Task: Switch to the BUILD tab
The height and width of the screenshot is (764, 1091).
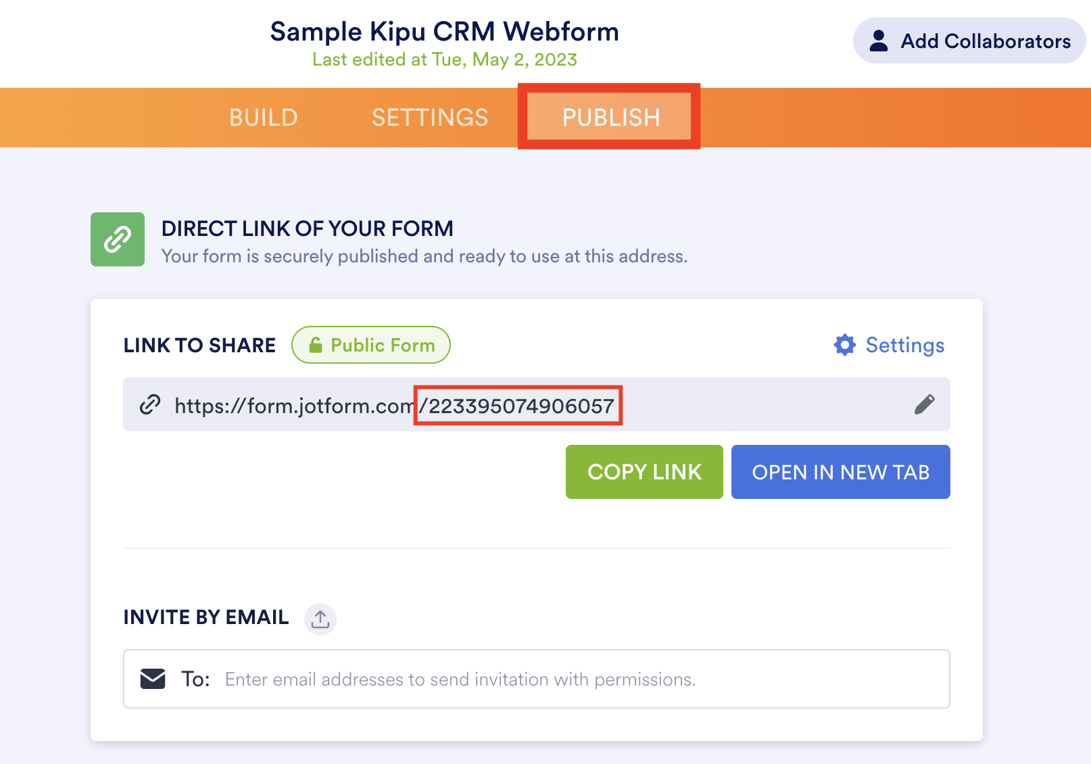Action: point(264,118)
